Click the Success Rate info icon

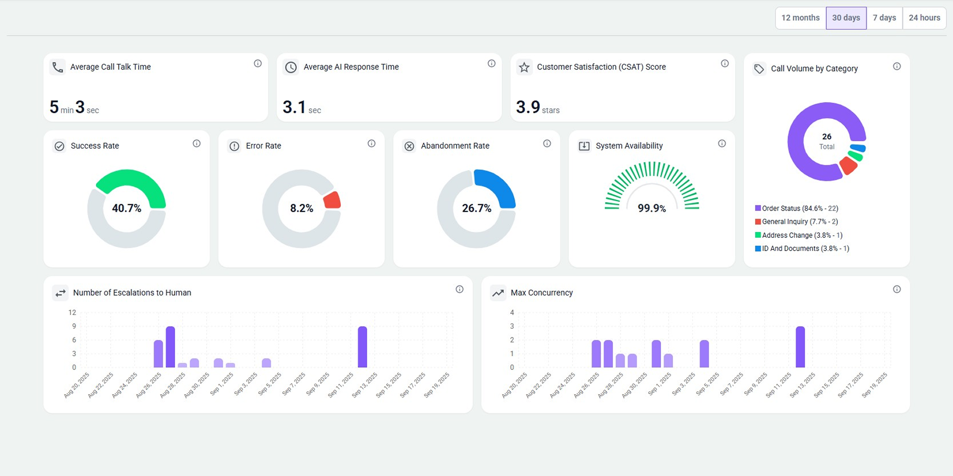tap(197, 143)
